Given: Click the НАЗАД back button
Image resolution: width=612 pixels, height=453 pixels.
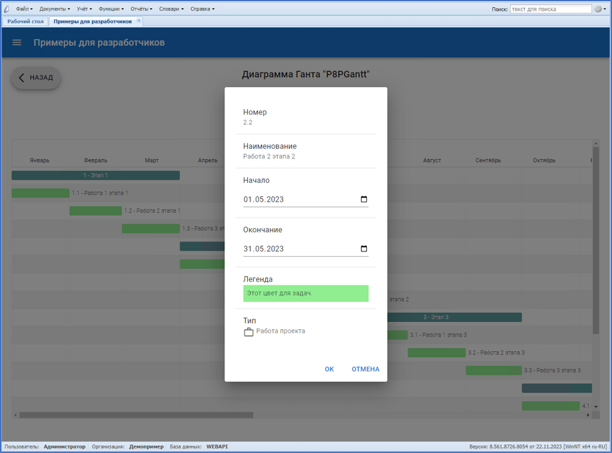Looking at the screenshot, I should pyautogui.click(x=36, y=78).
